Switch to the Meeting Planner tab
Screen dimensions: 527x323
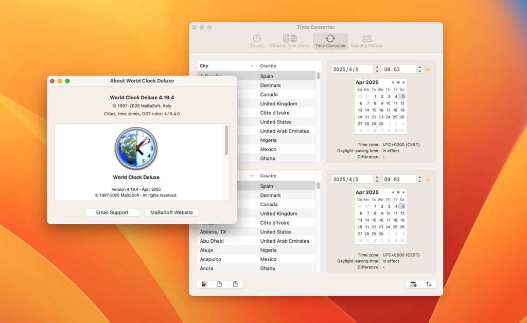tap(367, 41)
